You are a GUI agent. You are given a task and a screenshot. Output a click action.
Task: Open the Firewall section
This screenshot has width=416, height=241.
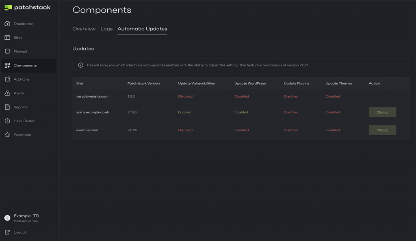9,51
